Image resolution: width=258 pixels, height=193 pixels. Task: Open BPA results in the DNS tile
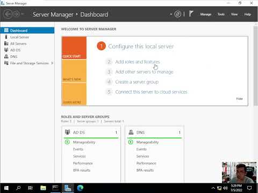(145, 170)
